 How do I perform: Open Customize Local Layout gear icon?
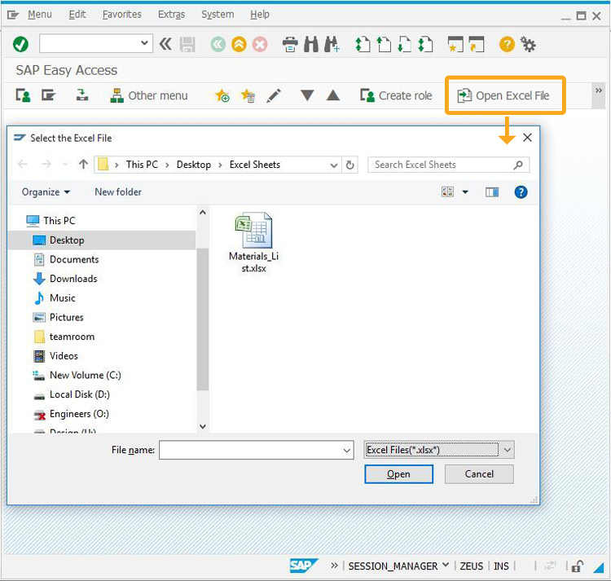[x=528, y=44]
